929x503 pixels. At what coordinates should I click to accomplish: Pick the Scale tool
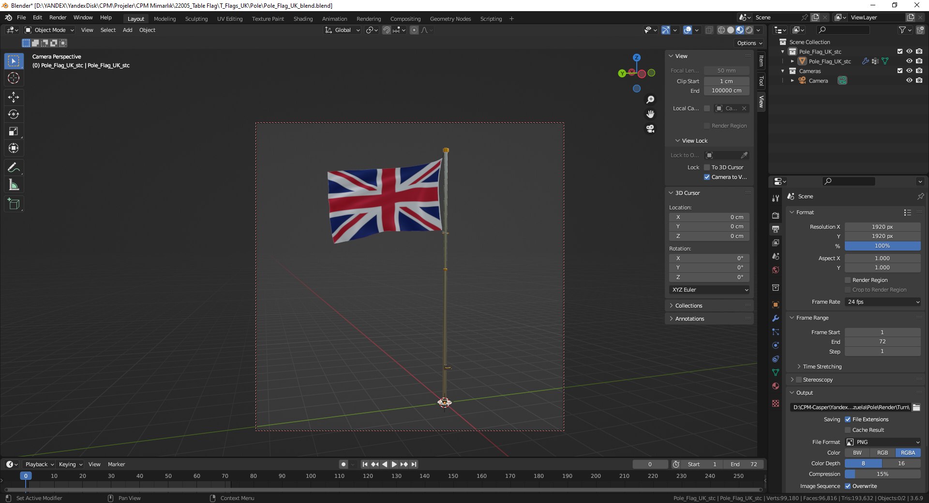[14, 131]
